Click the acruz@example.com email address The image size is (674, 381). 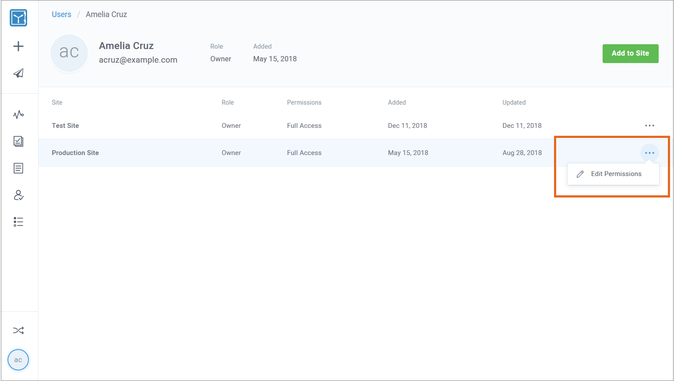[138, 60]
